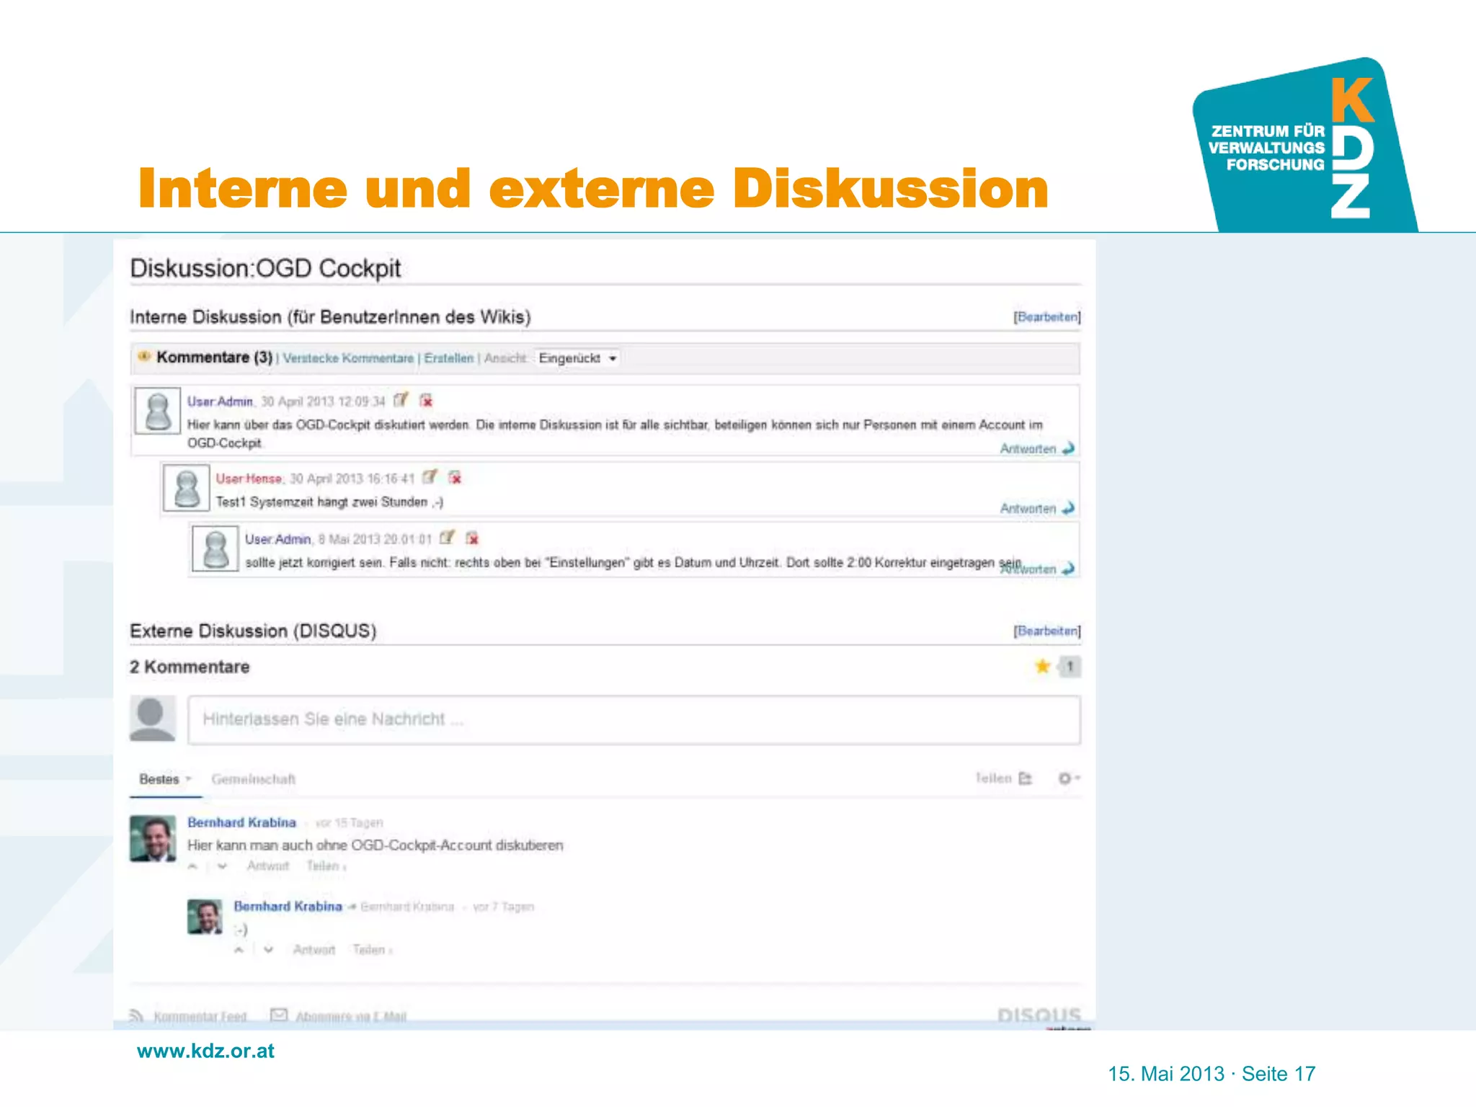1476x1107 pixels.
Task: Upvote the ':-)' reply comment
Action: coord(239,950)
